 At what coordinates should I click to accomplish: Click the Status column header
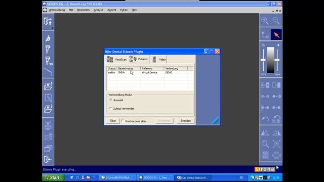[x=112, y=68]
